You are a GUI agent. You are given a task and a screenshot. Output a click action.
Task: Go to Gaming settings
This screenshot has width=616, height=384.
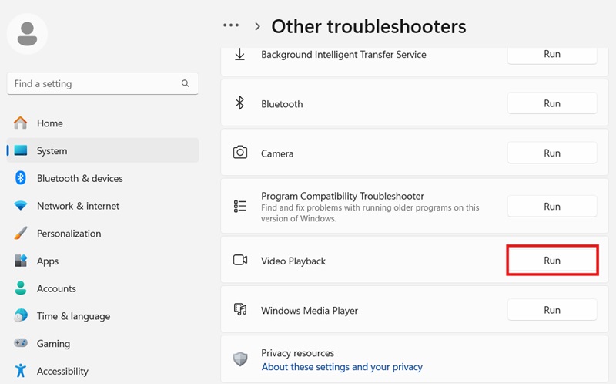point(103,343)
